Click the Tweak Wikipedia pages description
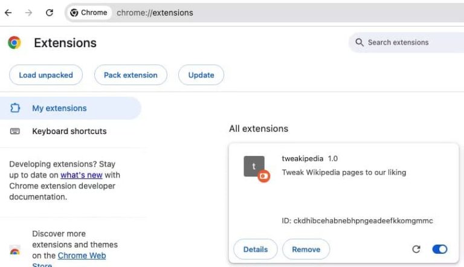This screenshot has height=267, width=464. tap(344, 172)
